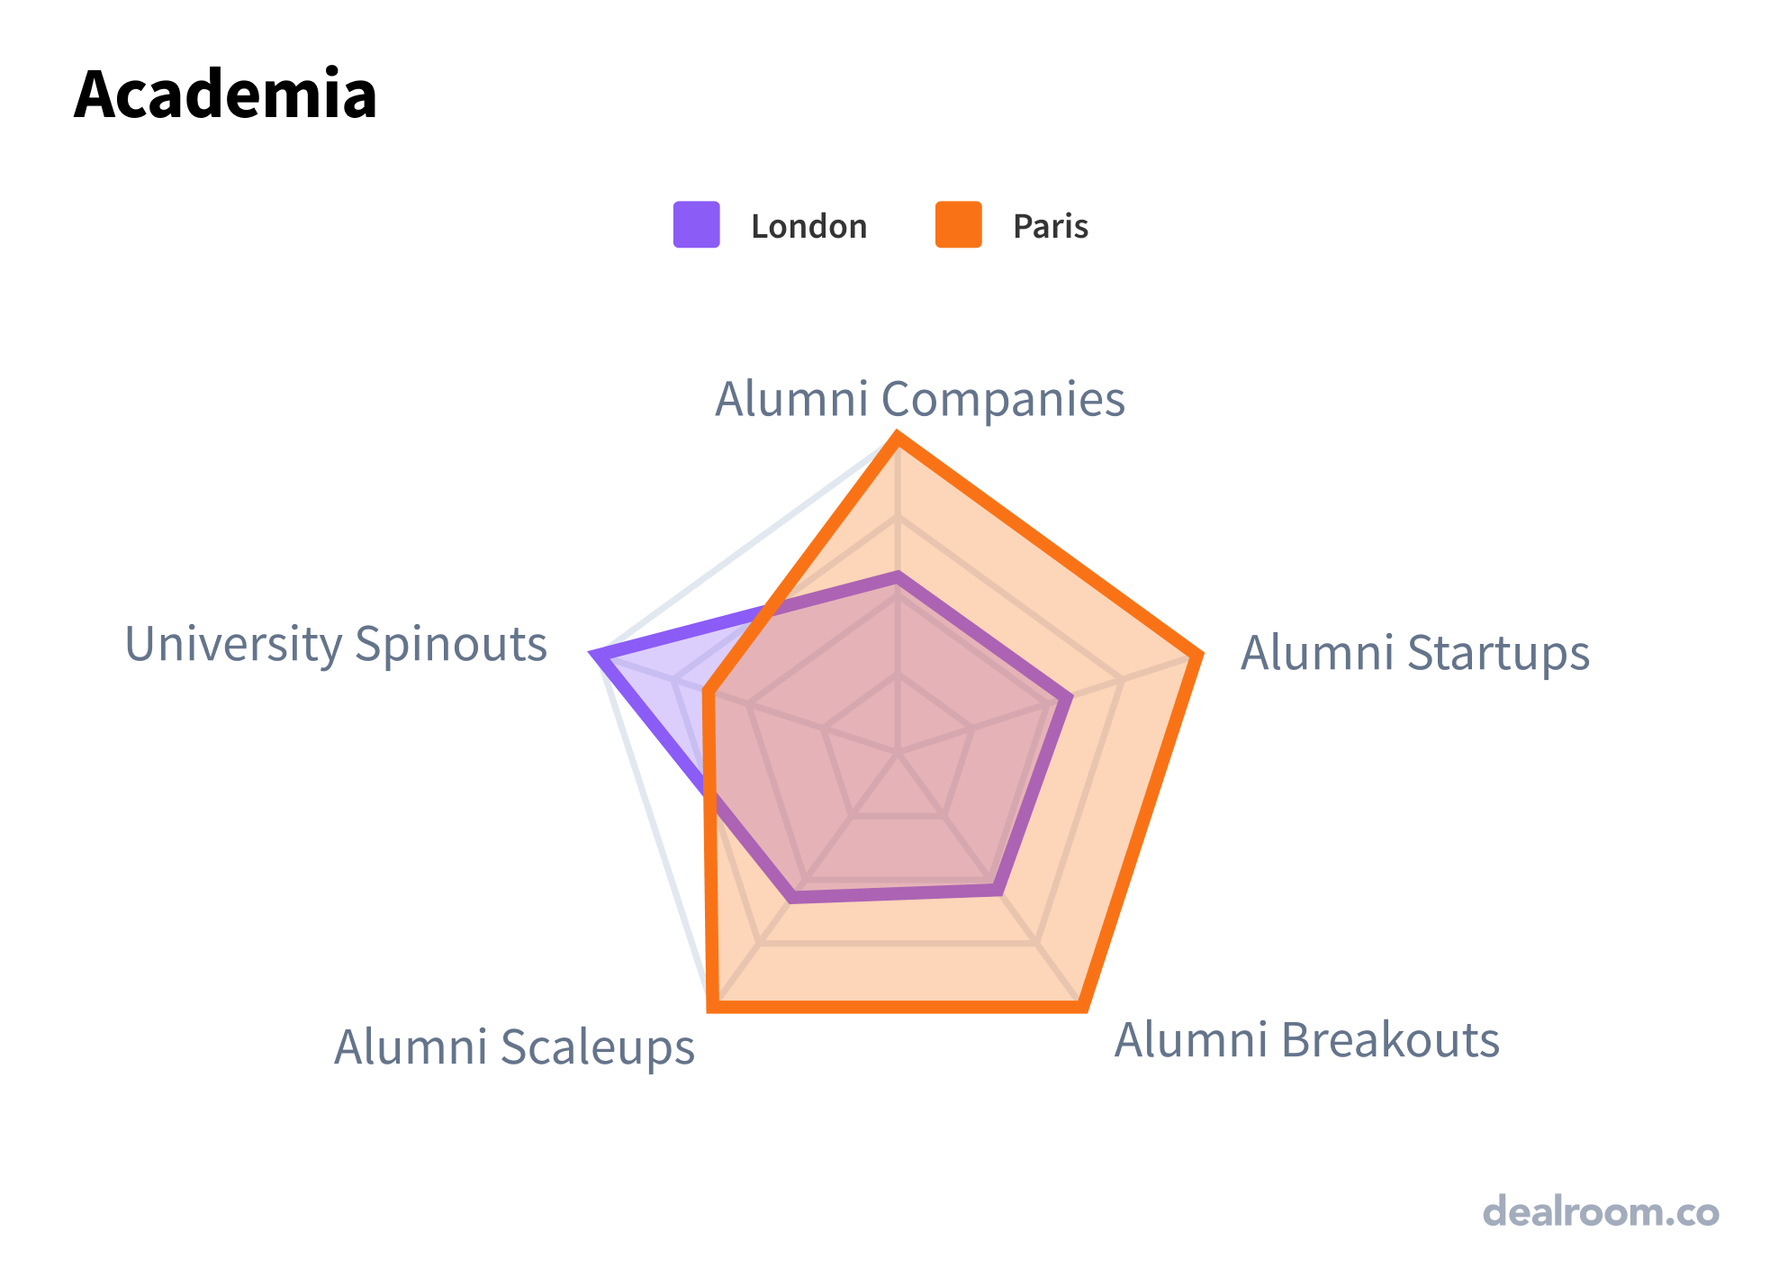Click Paris data point at Alumni Breakouts

coord(1083,1006)
